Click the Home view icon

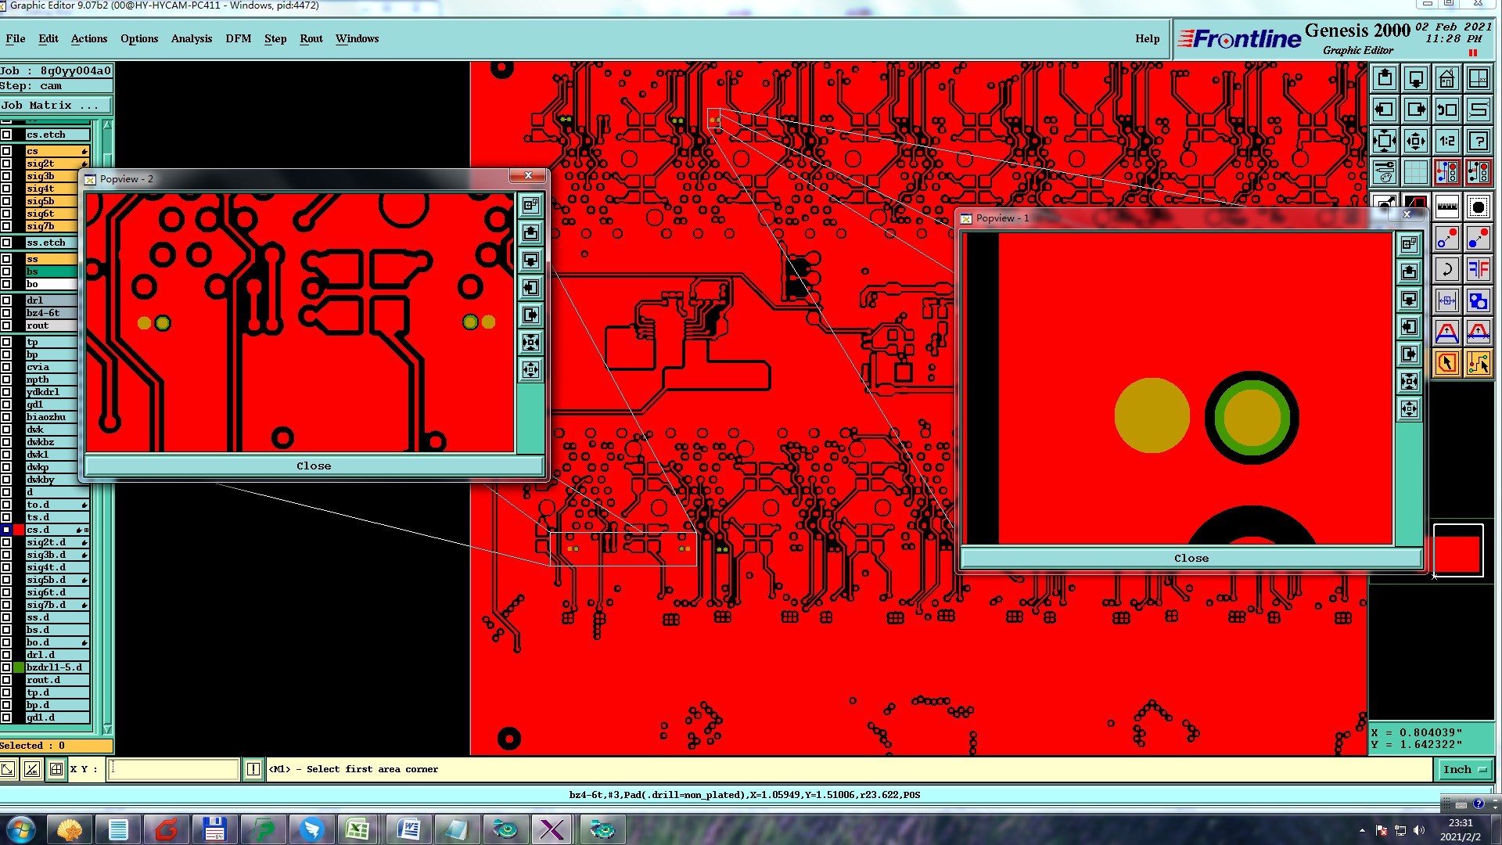pyautogui.click(x=1446, y=78)
